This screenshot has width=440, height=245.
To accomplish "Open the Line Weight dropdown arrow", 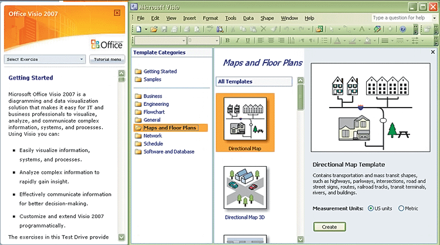I will [392, 41].
